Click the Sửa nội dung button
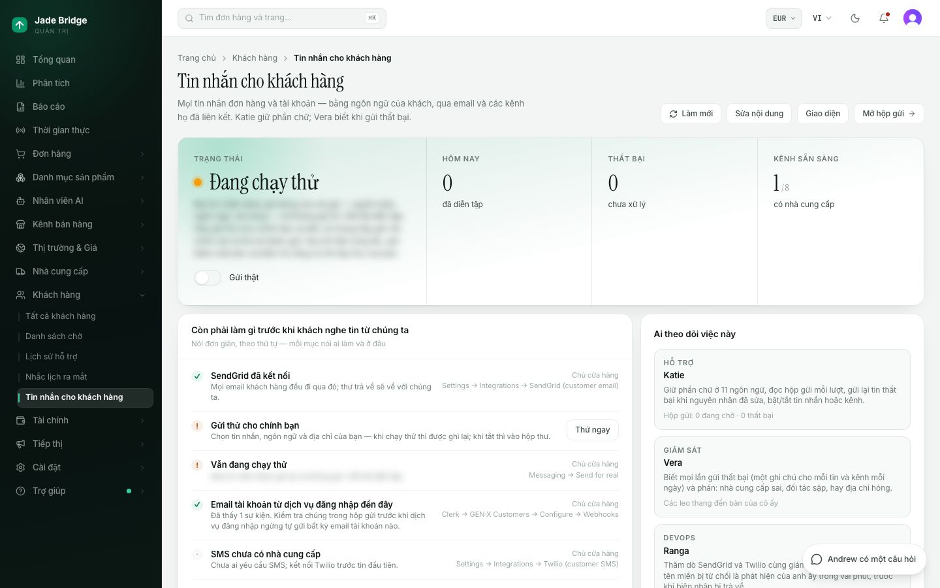Viewport: 940px width, 588px height. coord(759,114)
